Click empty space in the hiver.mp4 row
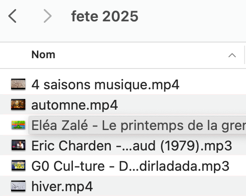The image size is (246, 196). point(169,186)
